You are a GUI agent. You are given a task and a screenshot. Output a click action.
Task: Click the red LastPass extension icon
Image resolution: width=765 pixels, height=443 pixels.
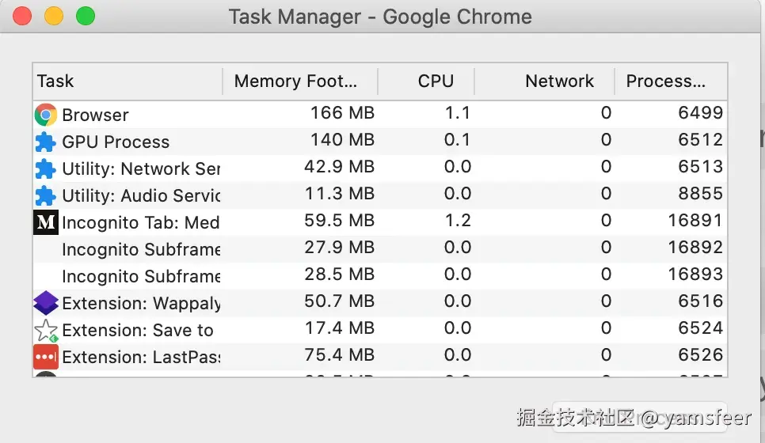tap(46, 357)
